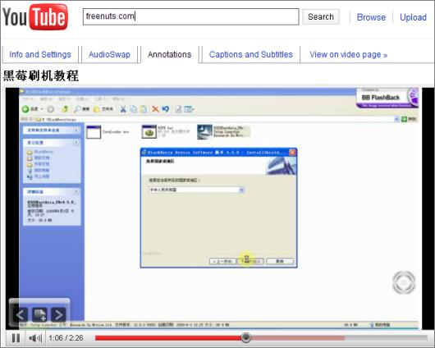Image resolution: width=435 pixels, height=348 pixels.
Task: Collapse the file tasks sidebar panel
Action: click(x=76, y=130)
